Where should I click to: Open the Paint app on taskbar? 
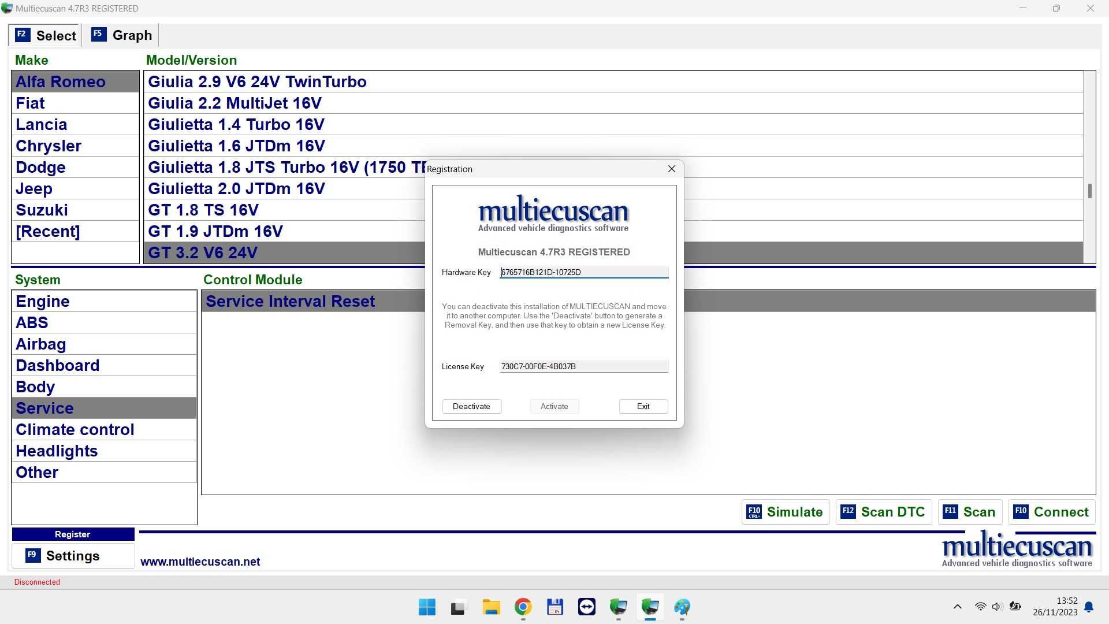tap(682, 607)
